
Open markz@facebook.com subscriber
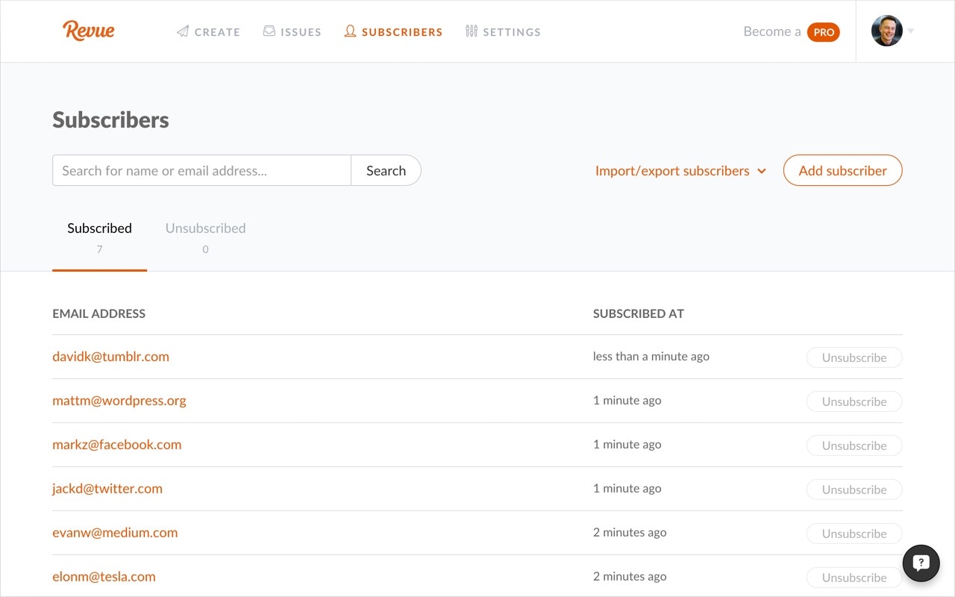[x=116, y=444]
